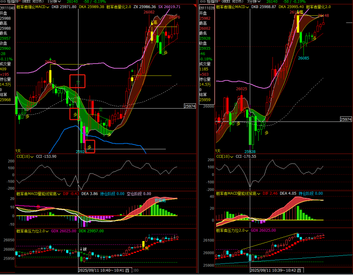Screen dimensions: 353x275
Task: Click the top red-boxed 空 signal marker
Action: pyautogui.click(x=78, y=81)
